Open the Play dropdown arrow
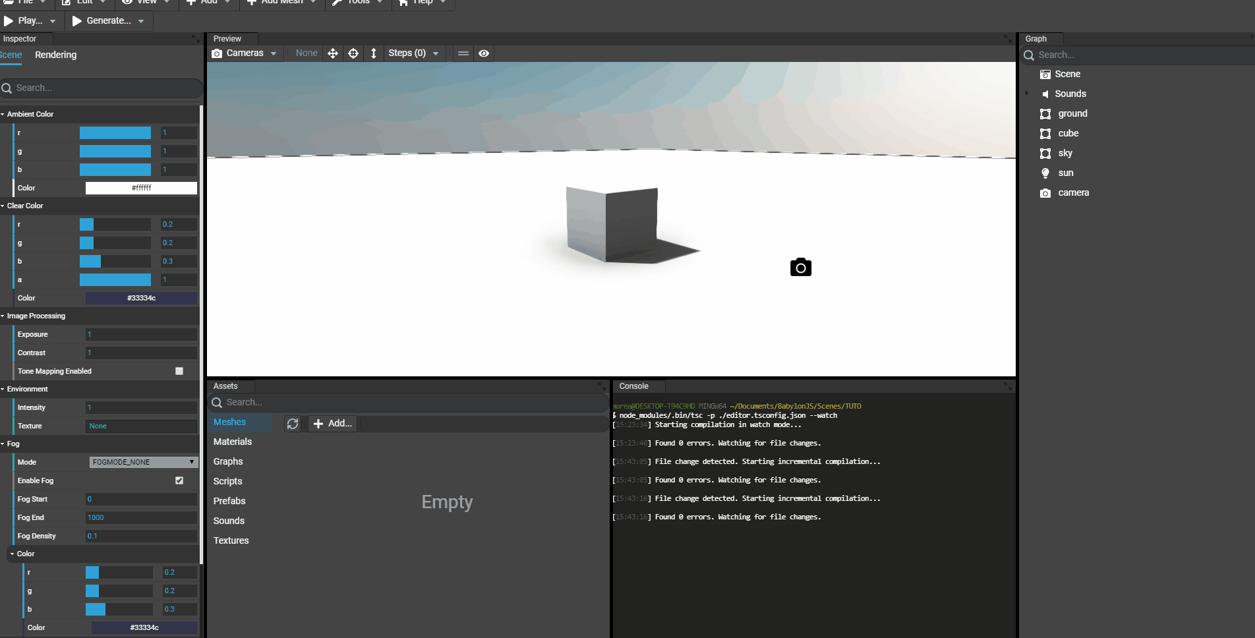 point(53,21)
